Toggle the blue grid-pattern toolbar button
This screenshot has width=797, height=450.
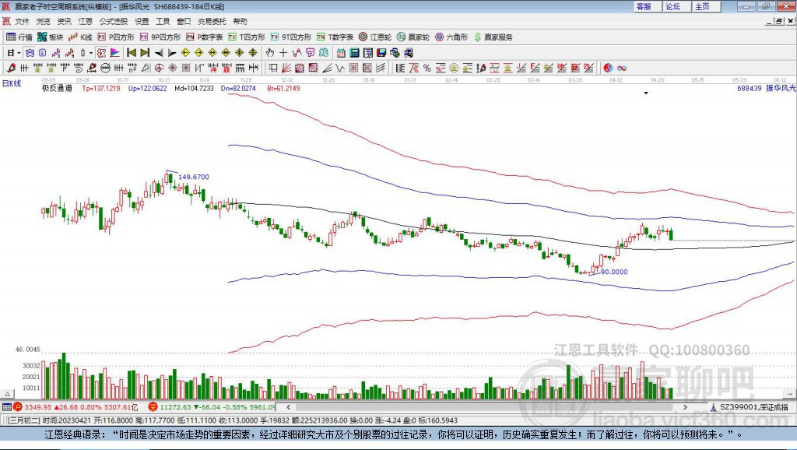[x=30, y=53]
